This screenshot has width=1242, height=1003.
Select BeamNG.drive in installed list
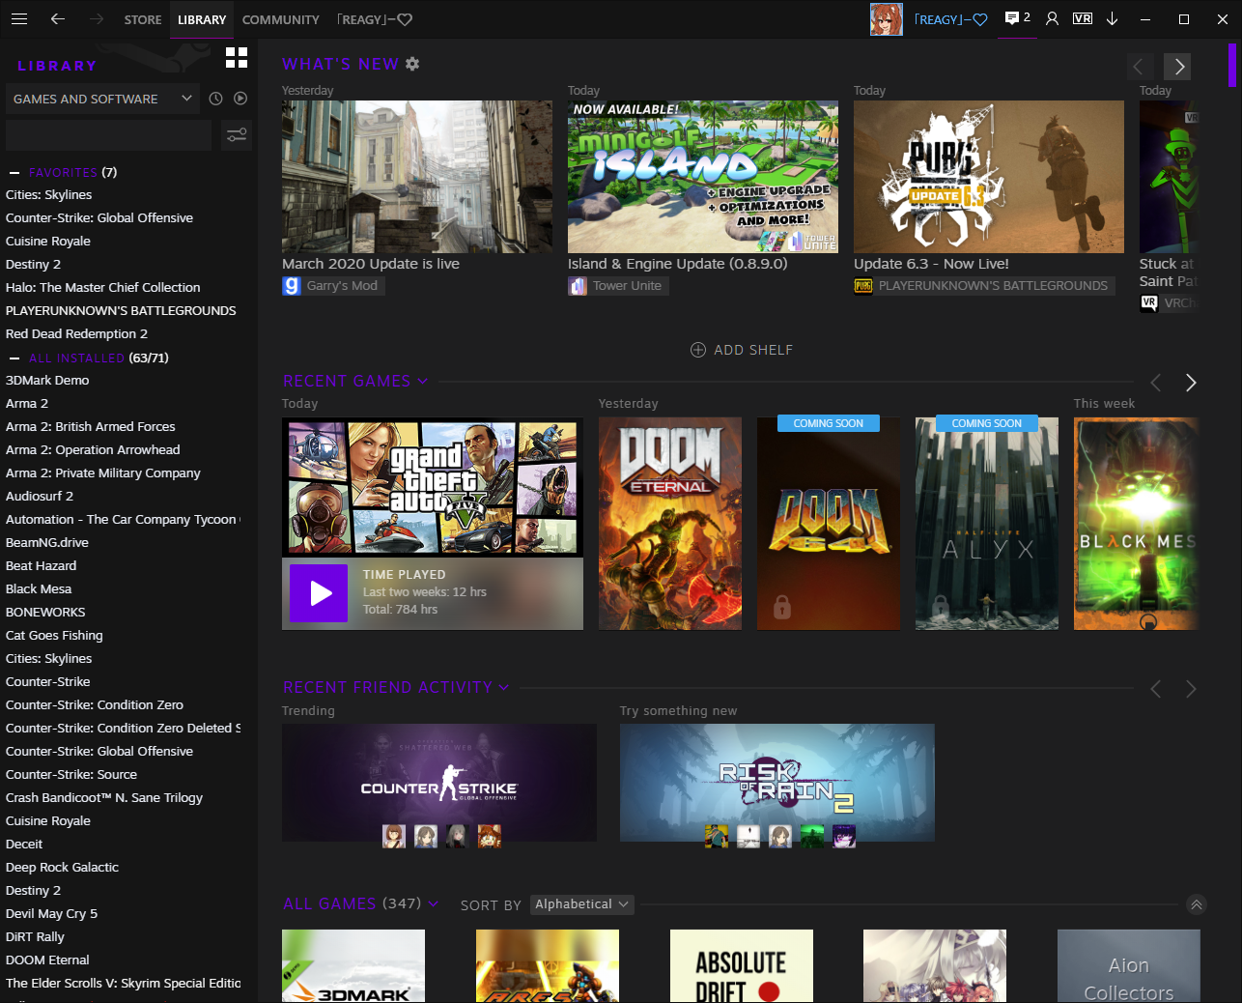coord(47,543)
